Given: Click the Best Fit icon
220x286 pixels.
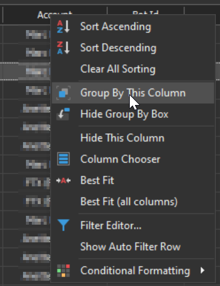Looking at the screenshot, I should pos(63,180).
